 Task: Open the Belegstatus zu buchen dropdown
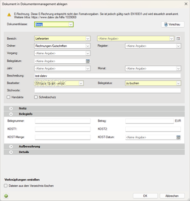[x=178, y=83]
